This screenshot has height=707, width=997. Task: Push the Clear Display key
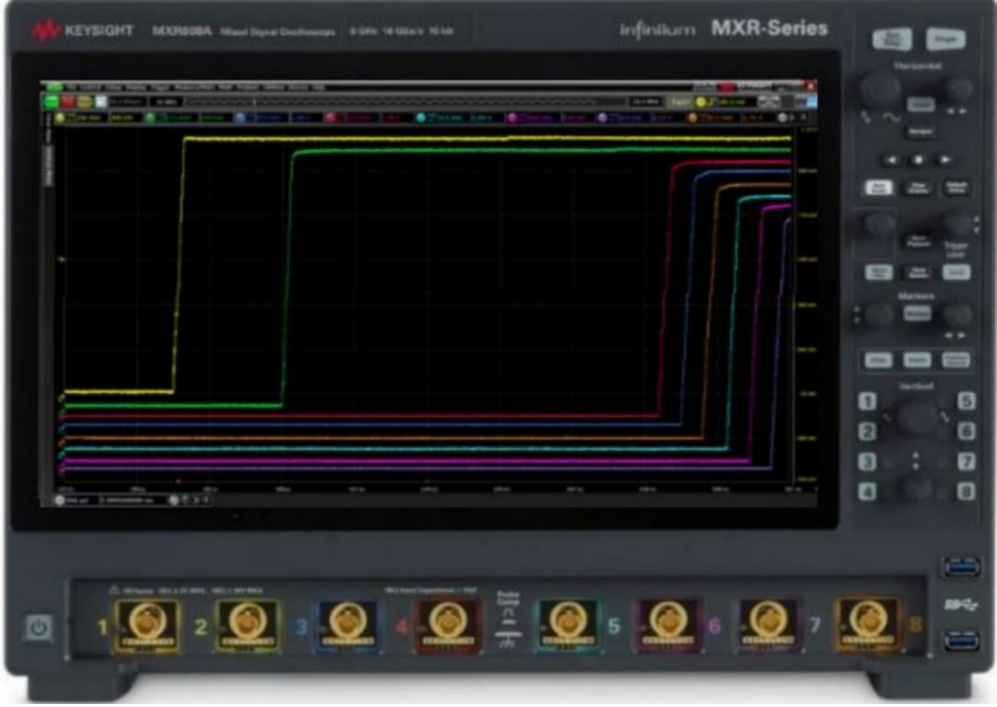(x=918, y=188)
